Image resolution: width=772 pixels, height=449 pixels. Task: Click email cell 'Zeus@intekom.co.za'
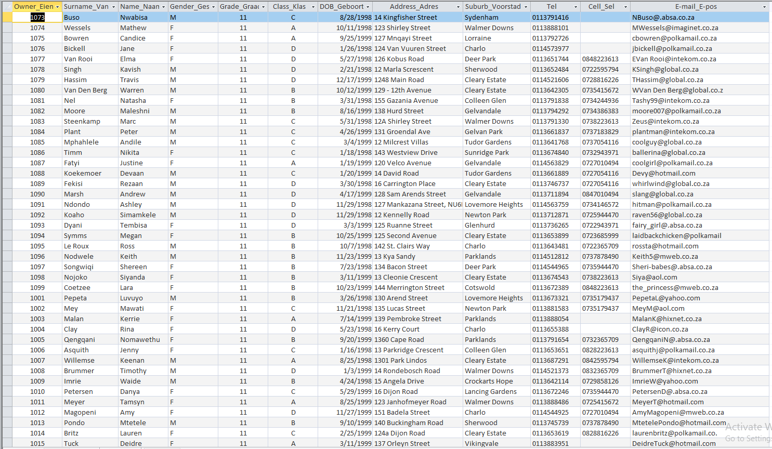pyautogui.click(x=700, y=121)
